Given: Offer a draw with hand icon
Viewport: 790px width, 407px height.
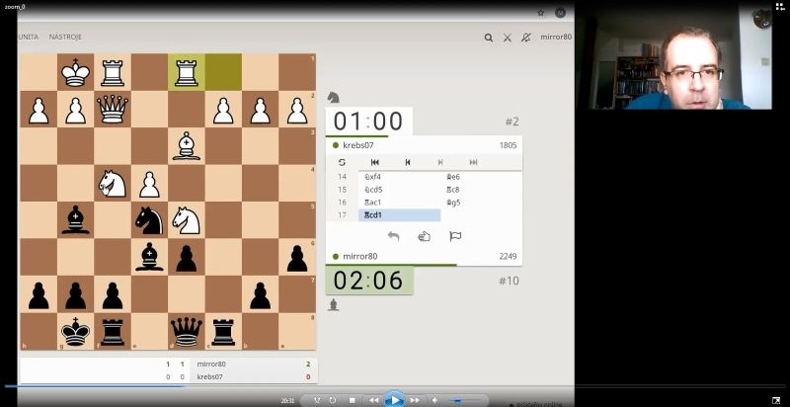Looking at the screenshot, I should 424,236.
